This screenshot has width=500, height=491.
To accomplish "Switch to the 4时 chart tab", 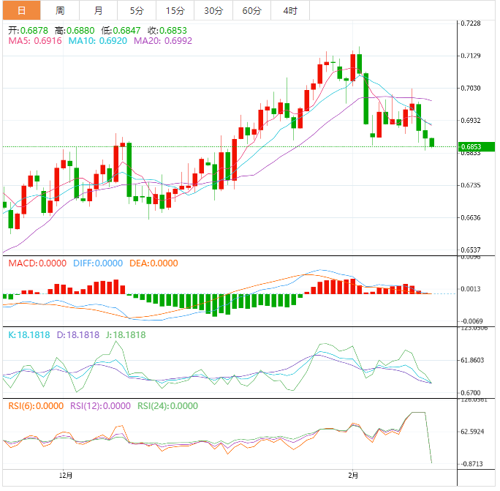I will pos(289,10).
